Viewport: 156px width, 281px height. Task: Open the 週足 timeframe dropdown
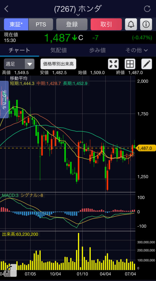pos(19,64)
